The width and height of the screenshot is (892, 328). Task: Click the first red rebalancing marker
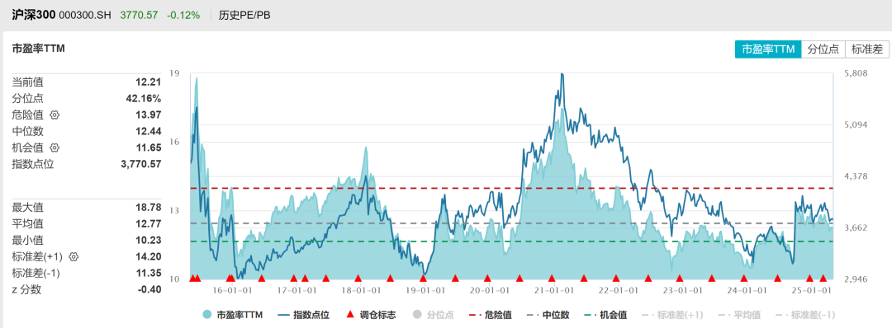click(192, 278)
